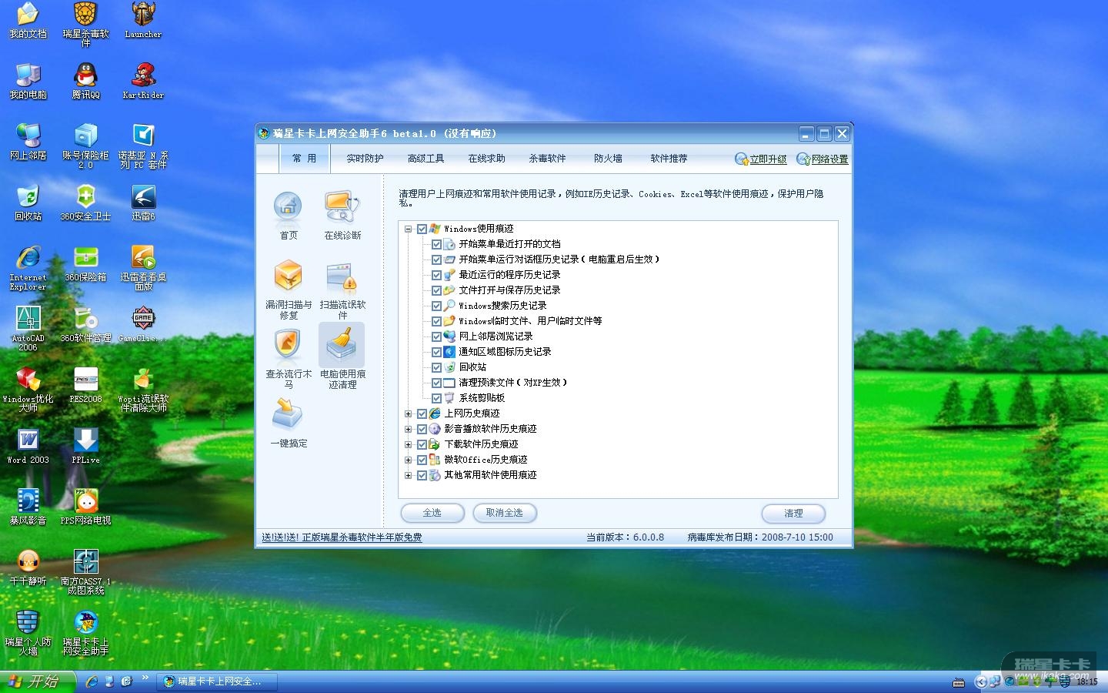Collapse the Windows使用痕迹 tree node
This screenshot has width=1108, height=693.
(408, 229)
